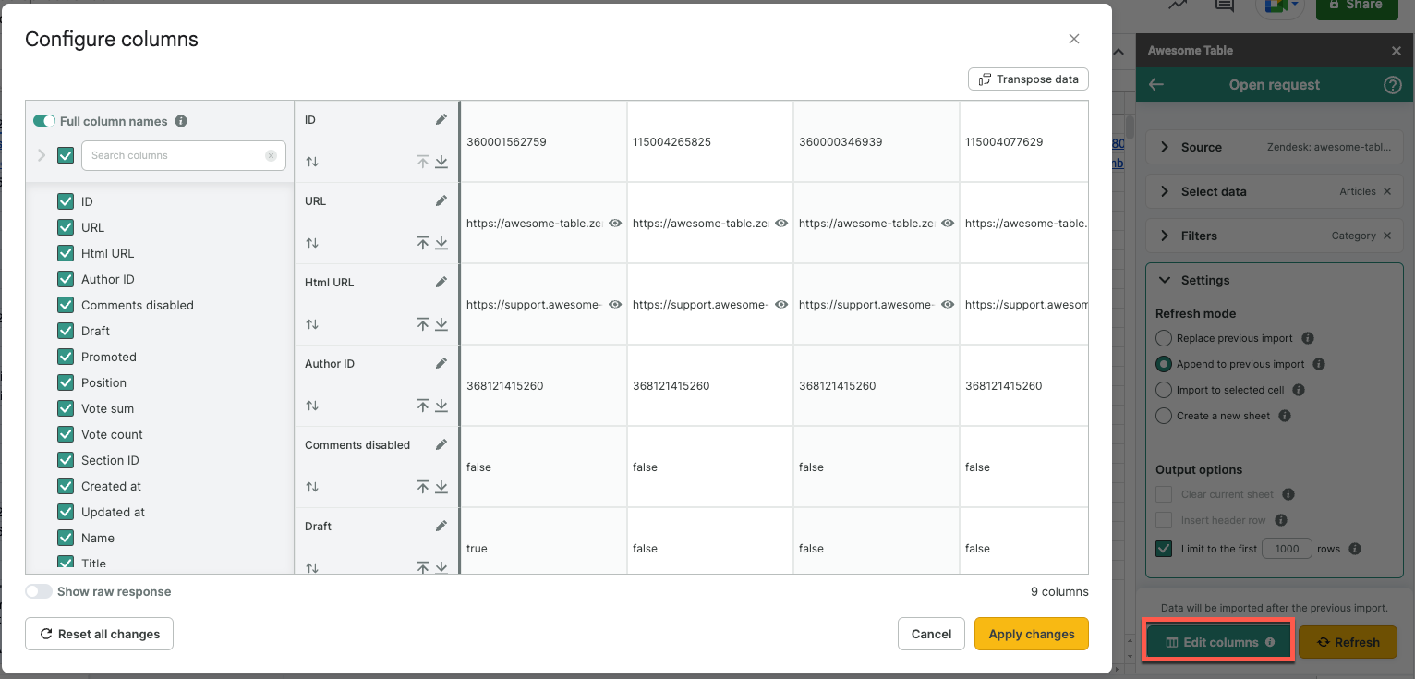Show info for Replace previous import

1307,338
